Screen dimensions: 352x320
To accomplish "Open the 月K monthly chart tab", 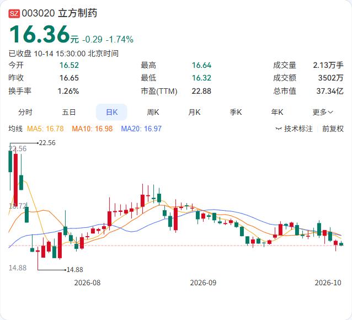I will (194, 112).
